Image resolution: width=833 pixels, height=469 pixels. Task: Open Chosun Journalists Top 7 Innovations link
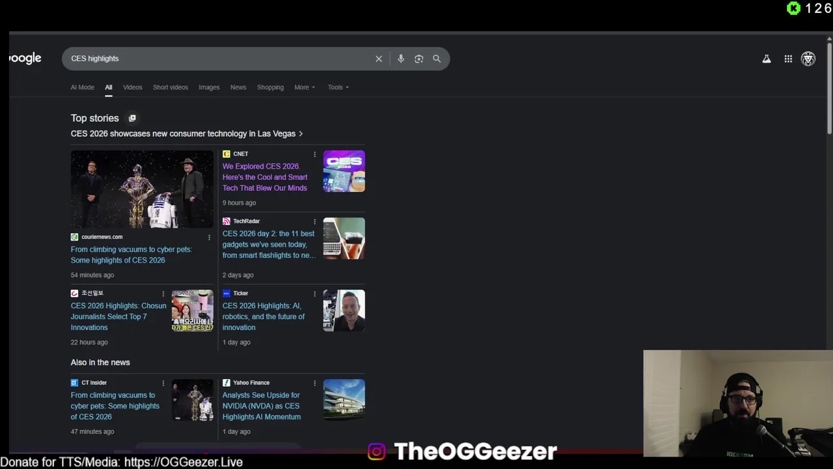pos(118,317)
